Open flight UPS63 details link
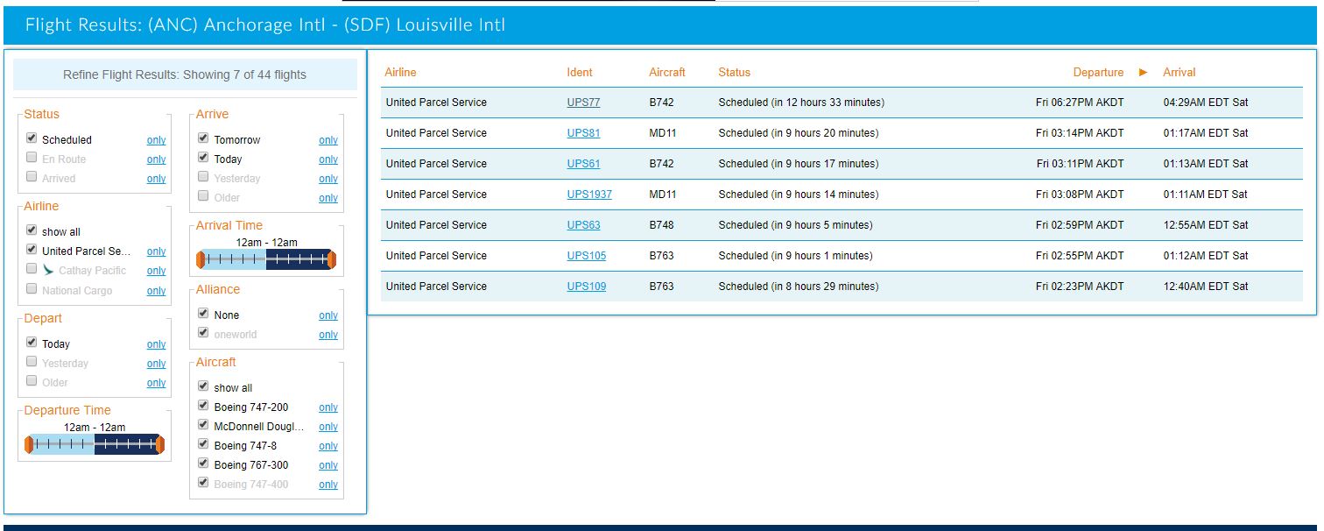The image size is (1324, 531). [583, 225]
